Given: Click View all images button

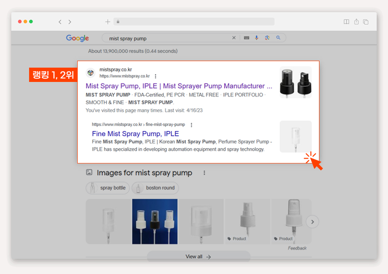Looking at the screenshot, I should (198, 257).
